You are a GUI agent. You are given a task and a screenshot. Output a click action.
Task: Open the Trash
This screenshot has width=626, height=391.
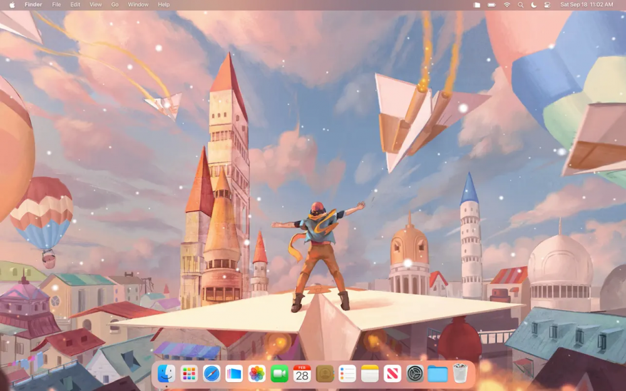(x=460, y=374)
